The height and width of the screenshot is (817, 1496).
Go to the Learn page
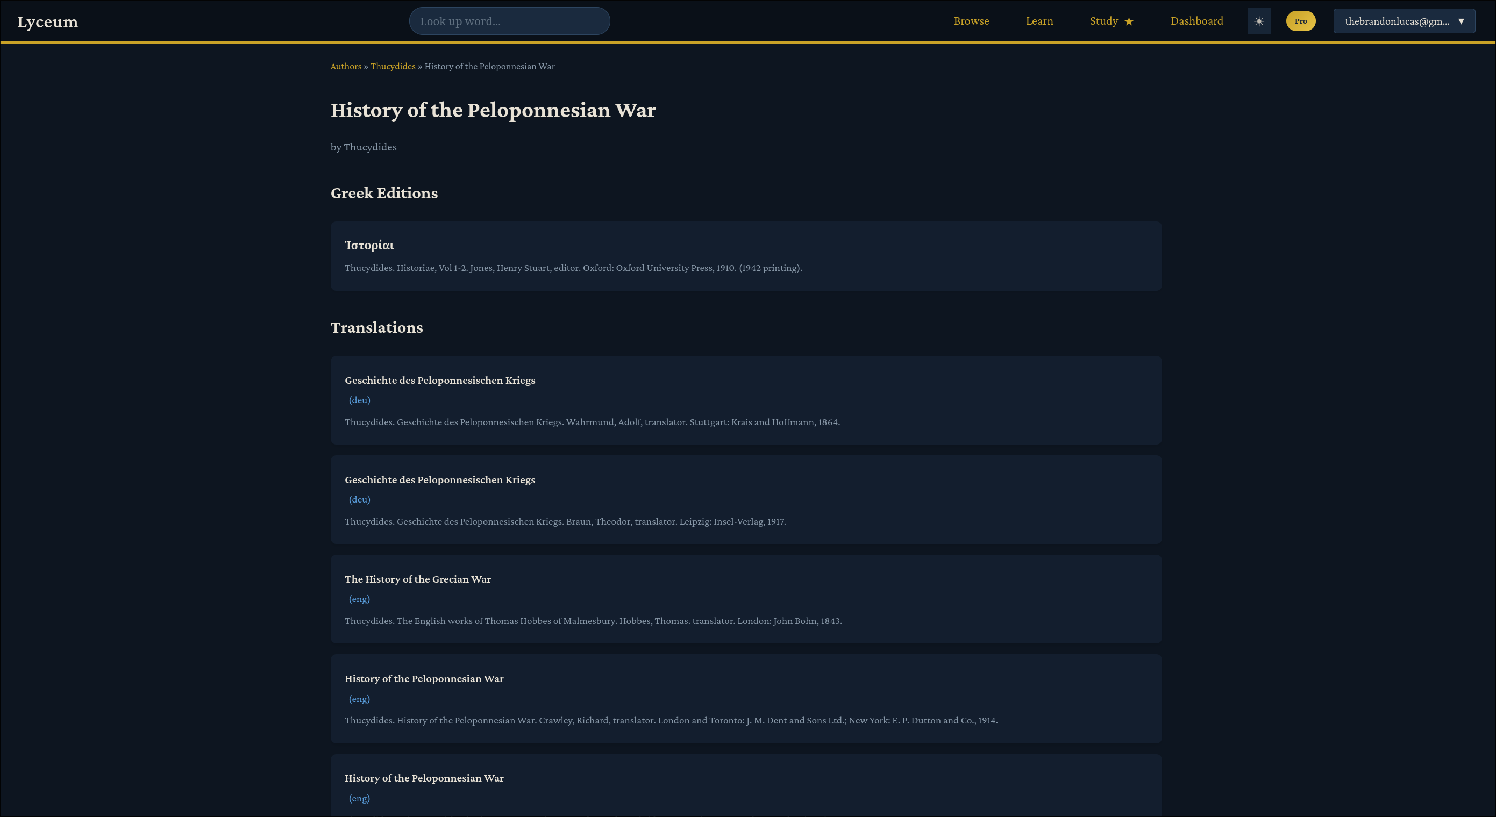(x=1039, y=21)
